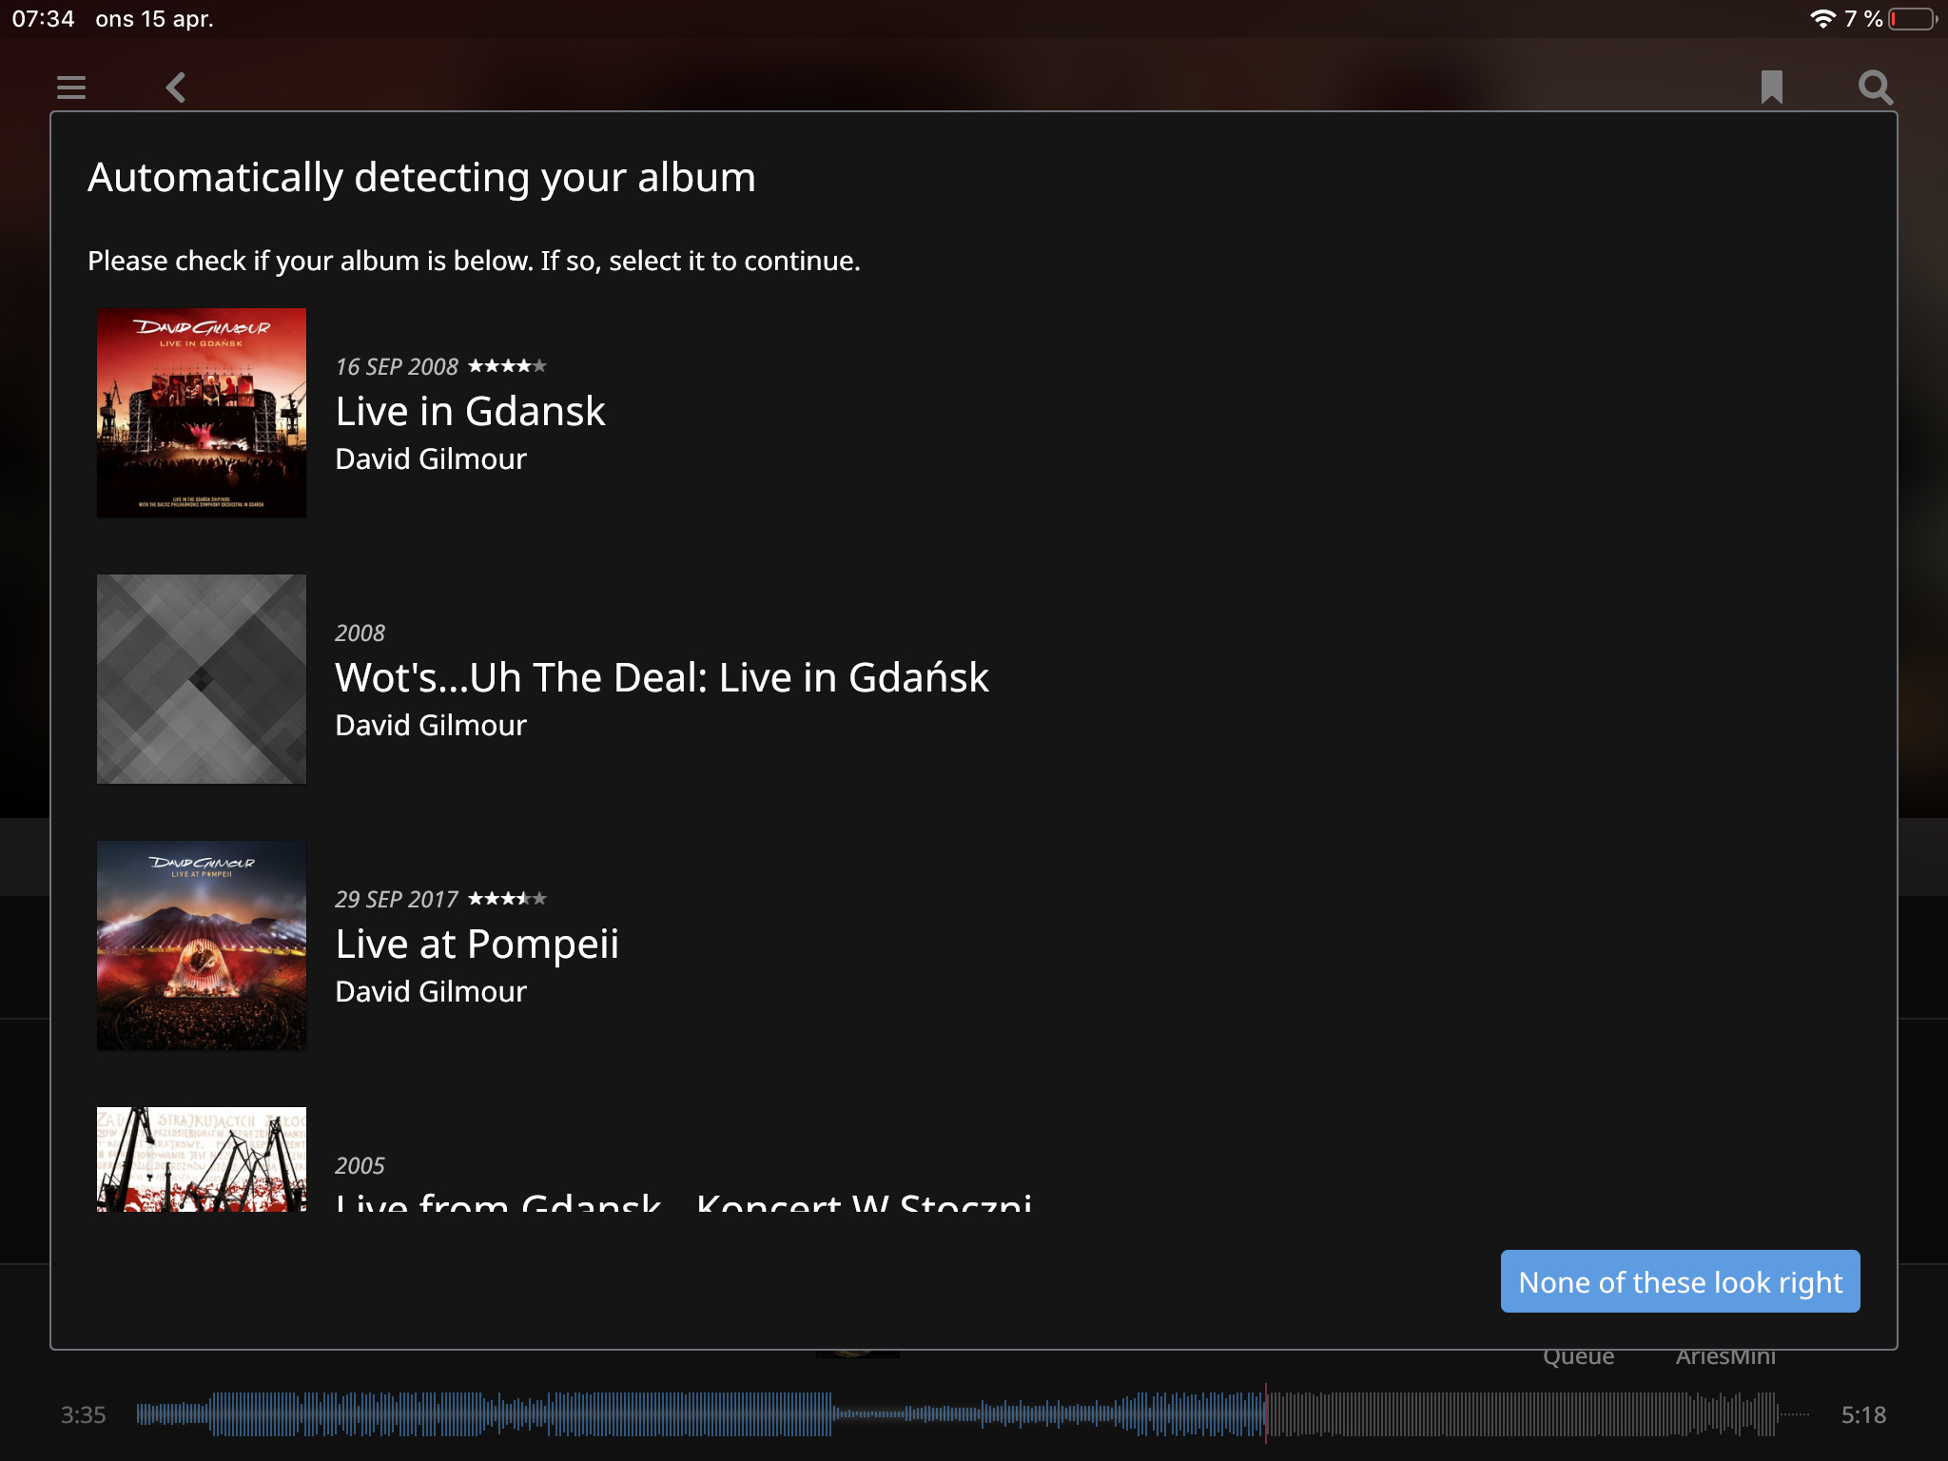
Task: Click the 2005 year label
Action: click(360, 1165)
